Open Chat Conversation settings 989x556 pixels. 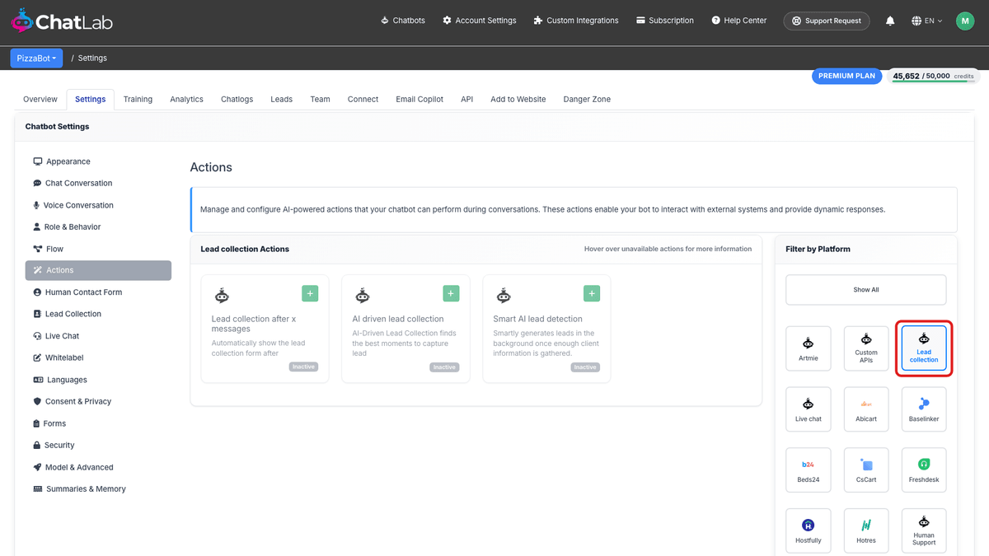[x=98, y=183]
